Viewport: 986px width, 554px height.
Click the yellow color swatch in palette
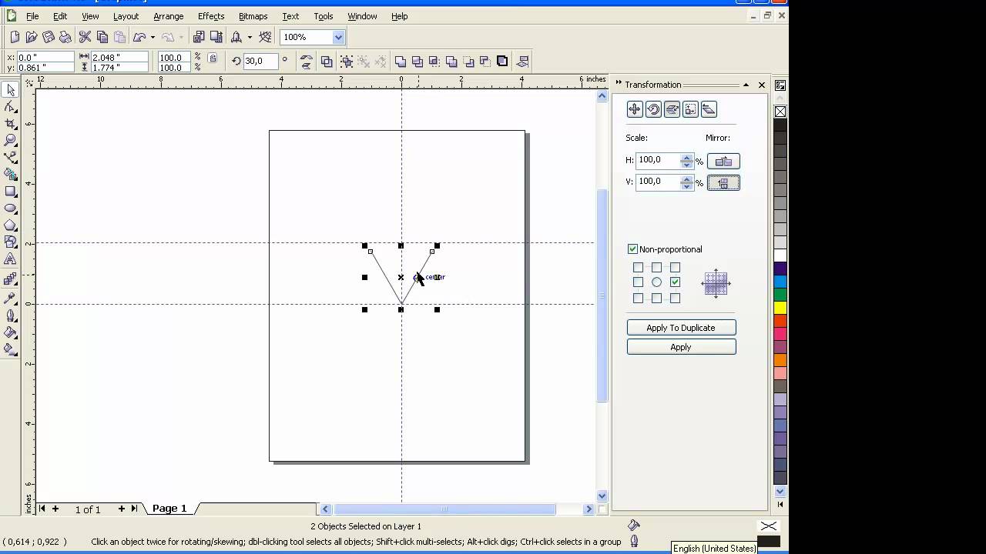point(780,308)
